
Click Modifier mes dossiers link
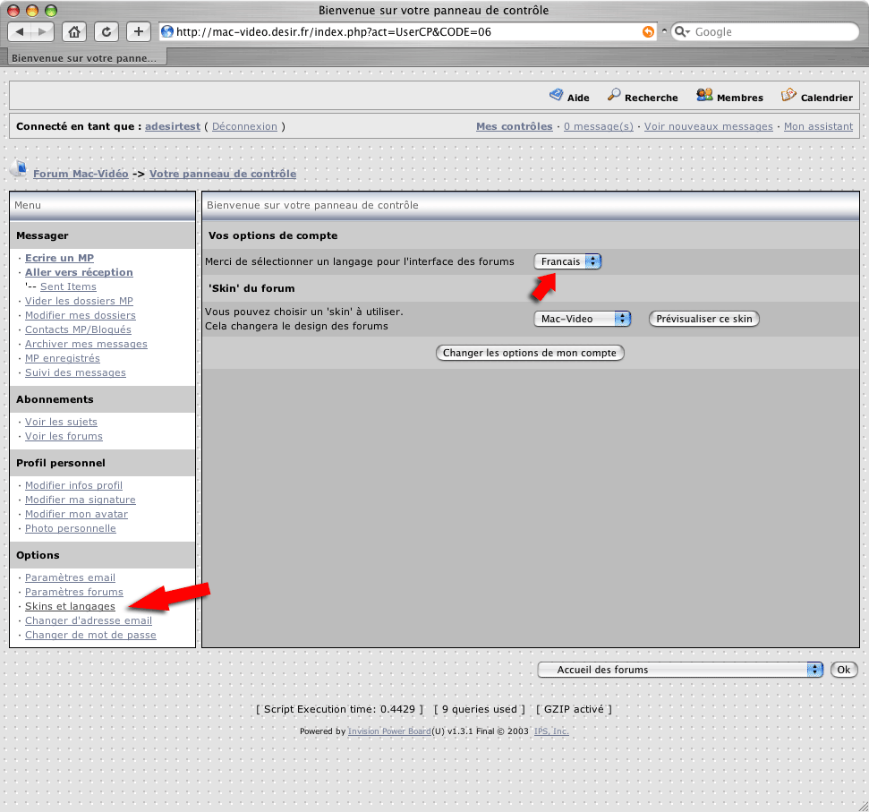pyautogui.click(x=81, y=315)
